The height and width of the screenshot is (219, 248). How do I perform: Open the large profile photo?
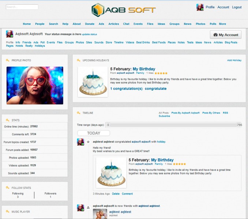point(35,85)
